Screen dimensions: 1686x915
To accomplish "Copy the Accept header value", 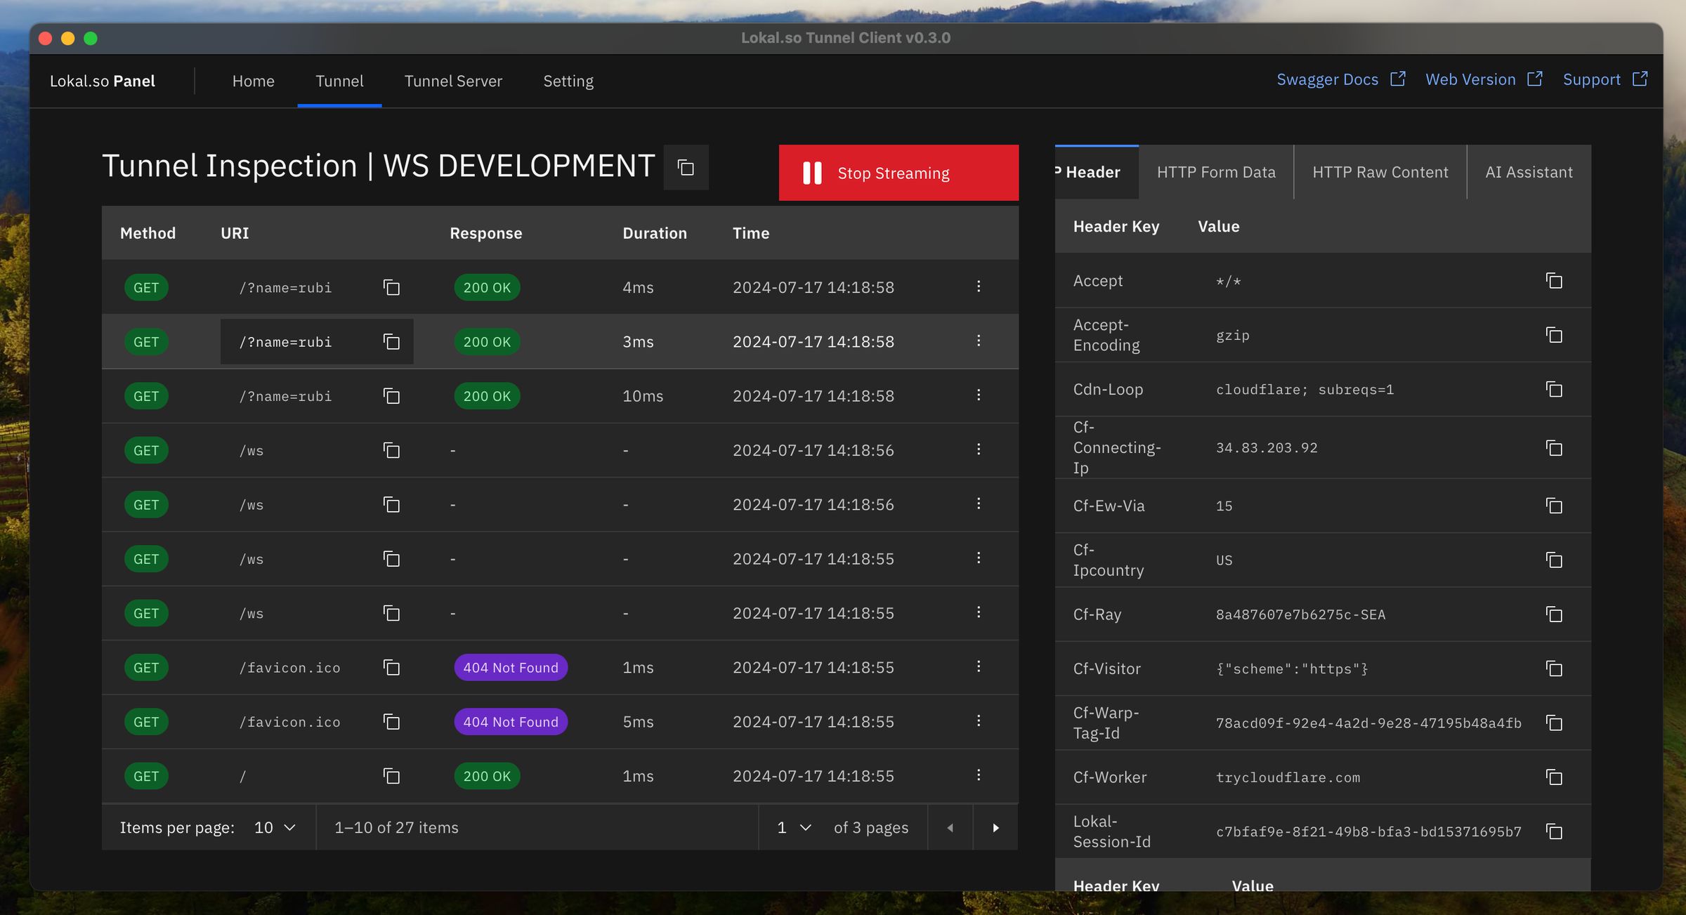I will [x=1555, y=281].
